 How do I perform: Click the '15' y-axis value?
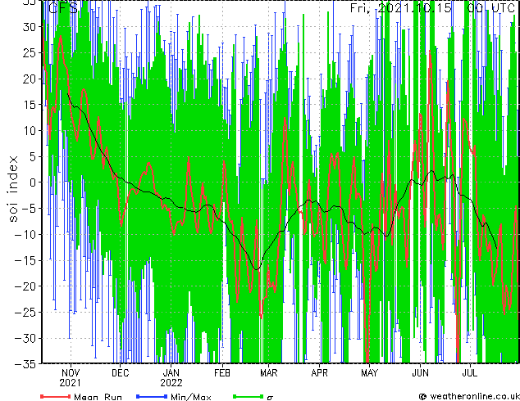coord(29,105)
